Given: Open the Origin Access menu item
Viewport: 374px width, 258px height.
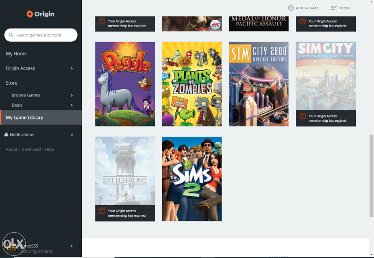Looking at the screenshot, I should [x=20, y=68].
